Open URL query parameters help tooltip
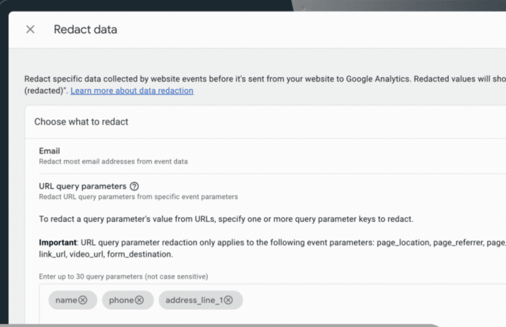Viewport: 506px width, 327px height. coord(135,186)
